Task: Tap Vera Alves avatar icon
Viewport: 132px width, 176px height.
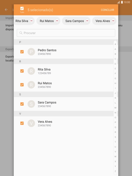Action: pyautogui.click(x=31, y=123)
